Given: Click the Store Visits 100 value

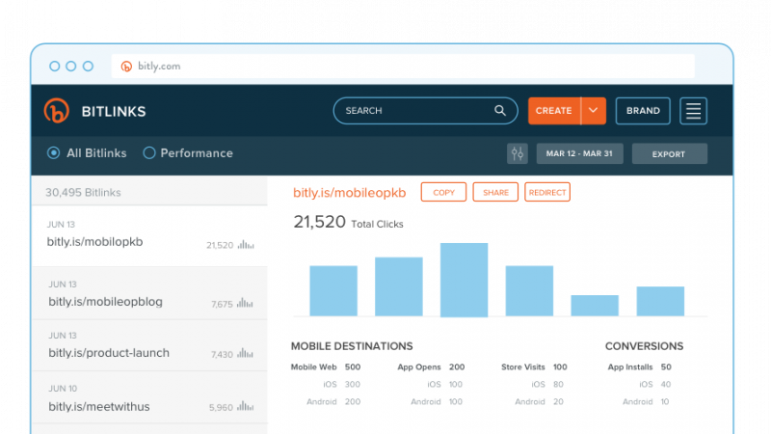Looking at the screenshot, I should point(560,367).
